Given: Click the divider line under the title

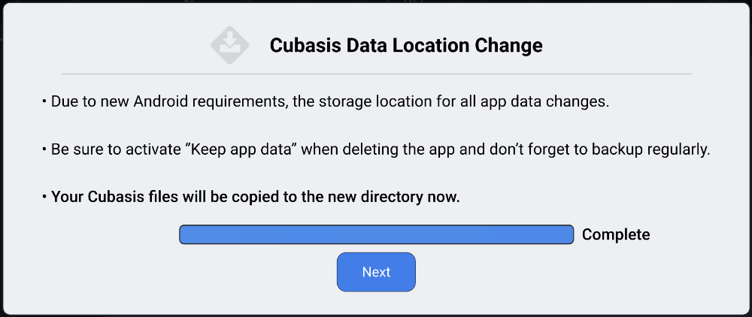Looking at the screenshot, I should [x=377, y=74].
